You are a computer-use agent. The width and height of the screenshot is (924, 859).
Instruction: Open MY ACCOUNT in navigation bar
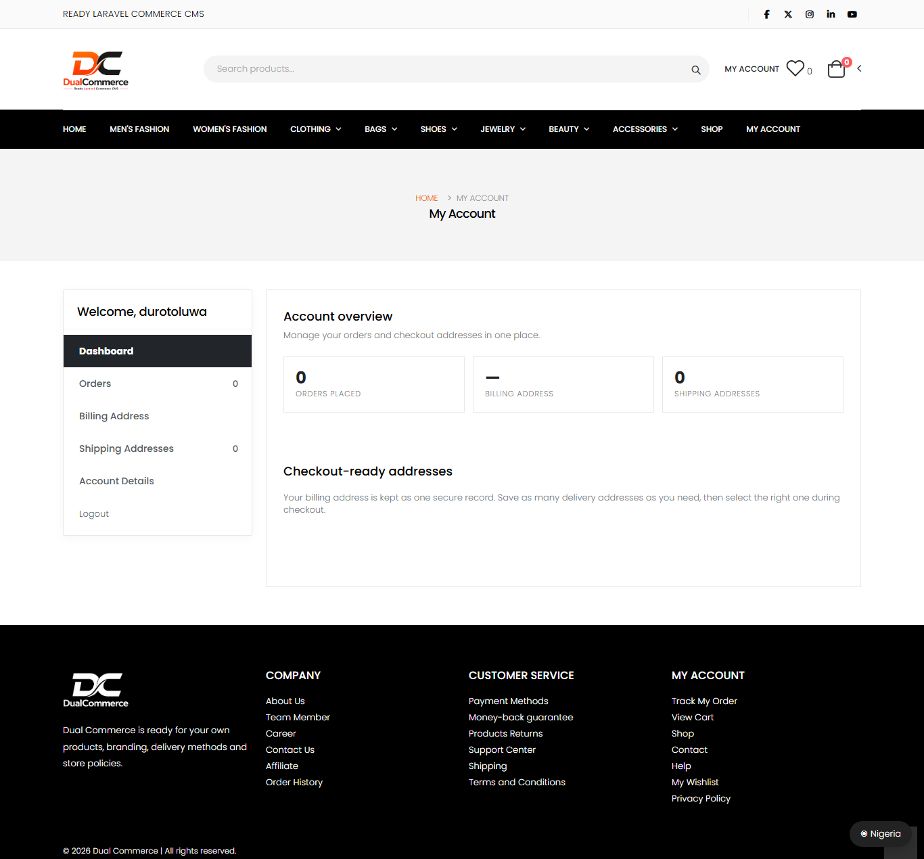point(773,129)
